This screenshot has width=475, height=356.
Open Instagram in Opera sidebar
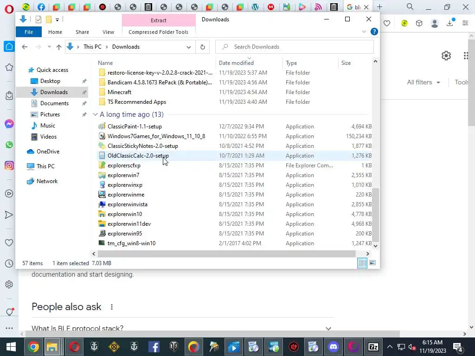[9, 165]
